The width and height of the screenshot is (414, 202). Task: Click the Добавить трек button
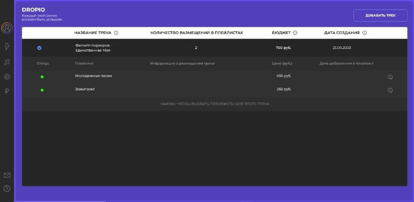[380, 15]
